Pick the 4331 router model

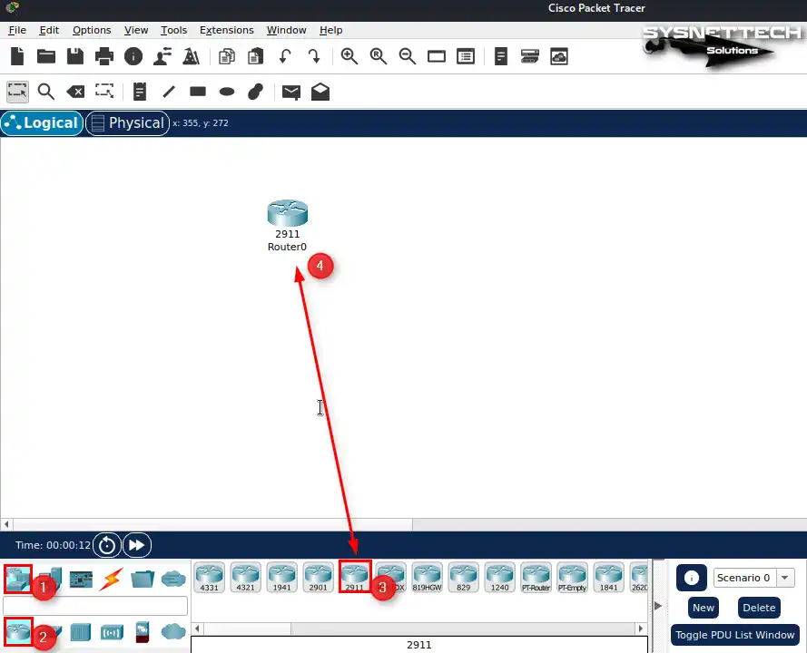click(x=210, y=577)
